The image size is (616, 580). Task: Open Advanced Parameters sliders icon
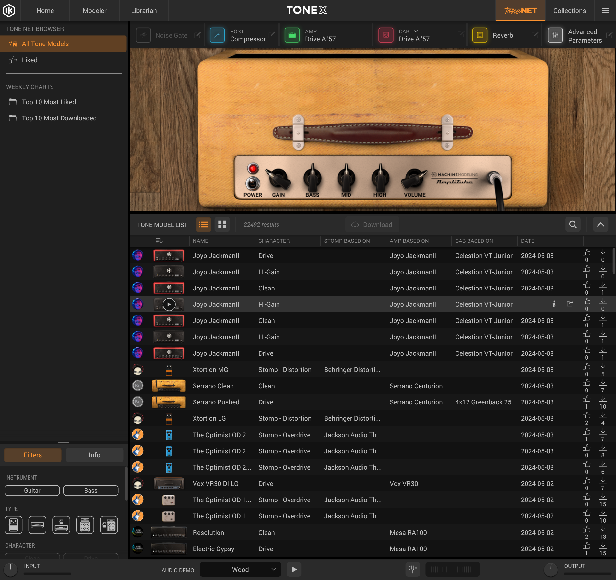[x=555, y=35]
